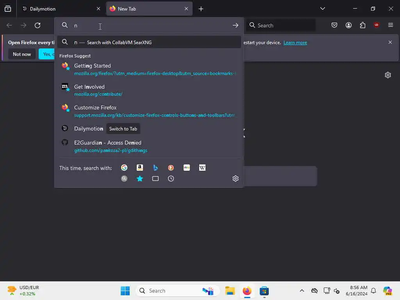The height and width of the screenshot is (300, 400).
Task: Open the Get Involved suggestion
Action: coord(149,90)
